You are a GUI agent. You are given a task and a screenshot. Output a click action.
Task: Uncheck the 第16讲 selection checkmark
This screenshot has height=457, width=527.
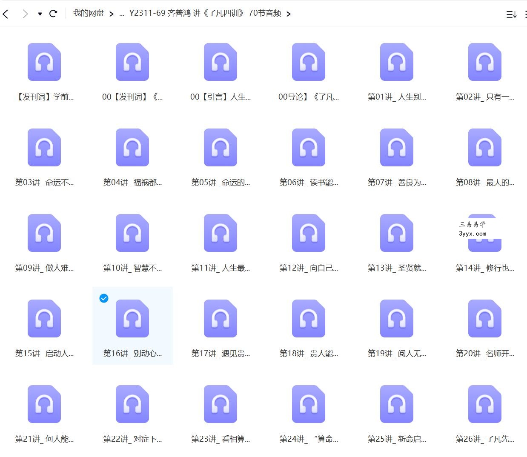104,298
